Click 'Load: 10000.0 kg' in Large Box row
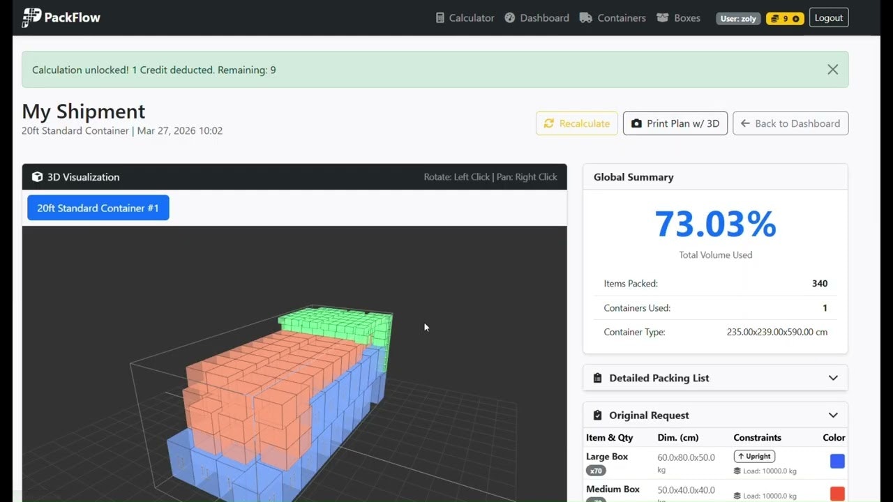Viewport: 893px width, 502px height. pyautogui.click(x=765, y=471)
